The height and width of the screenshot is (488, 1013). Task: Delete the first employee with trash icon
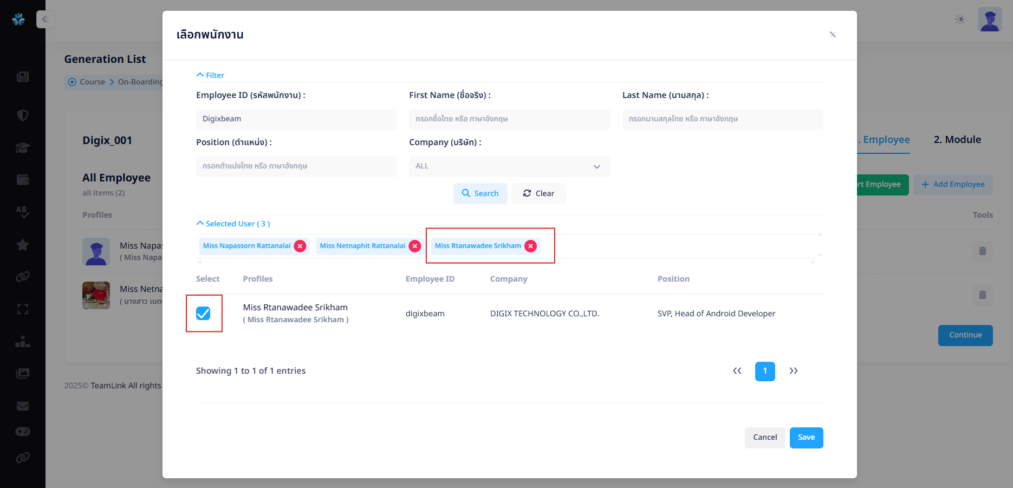tap(982, 251)
